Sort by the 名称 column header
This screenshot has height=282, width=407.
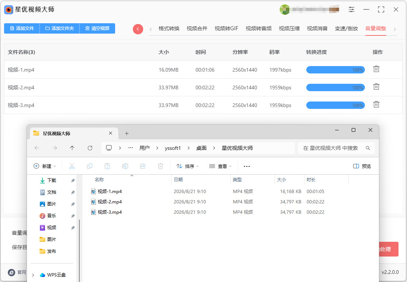99,180
